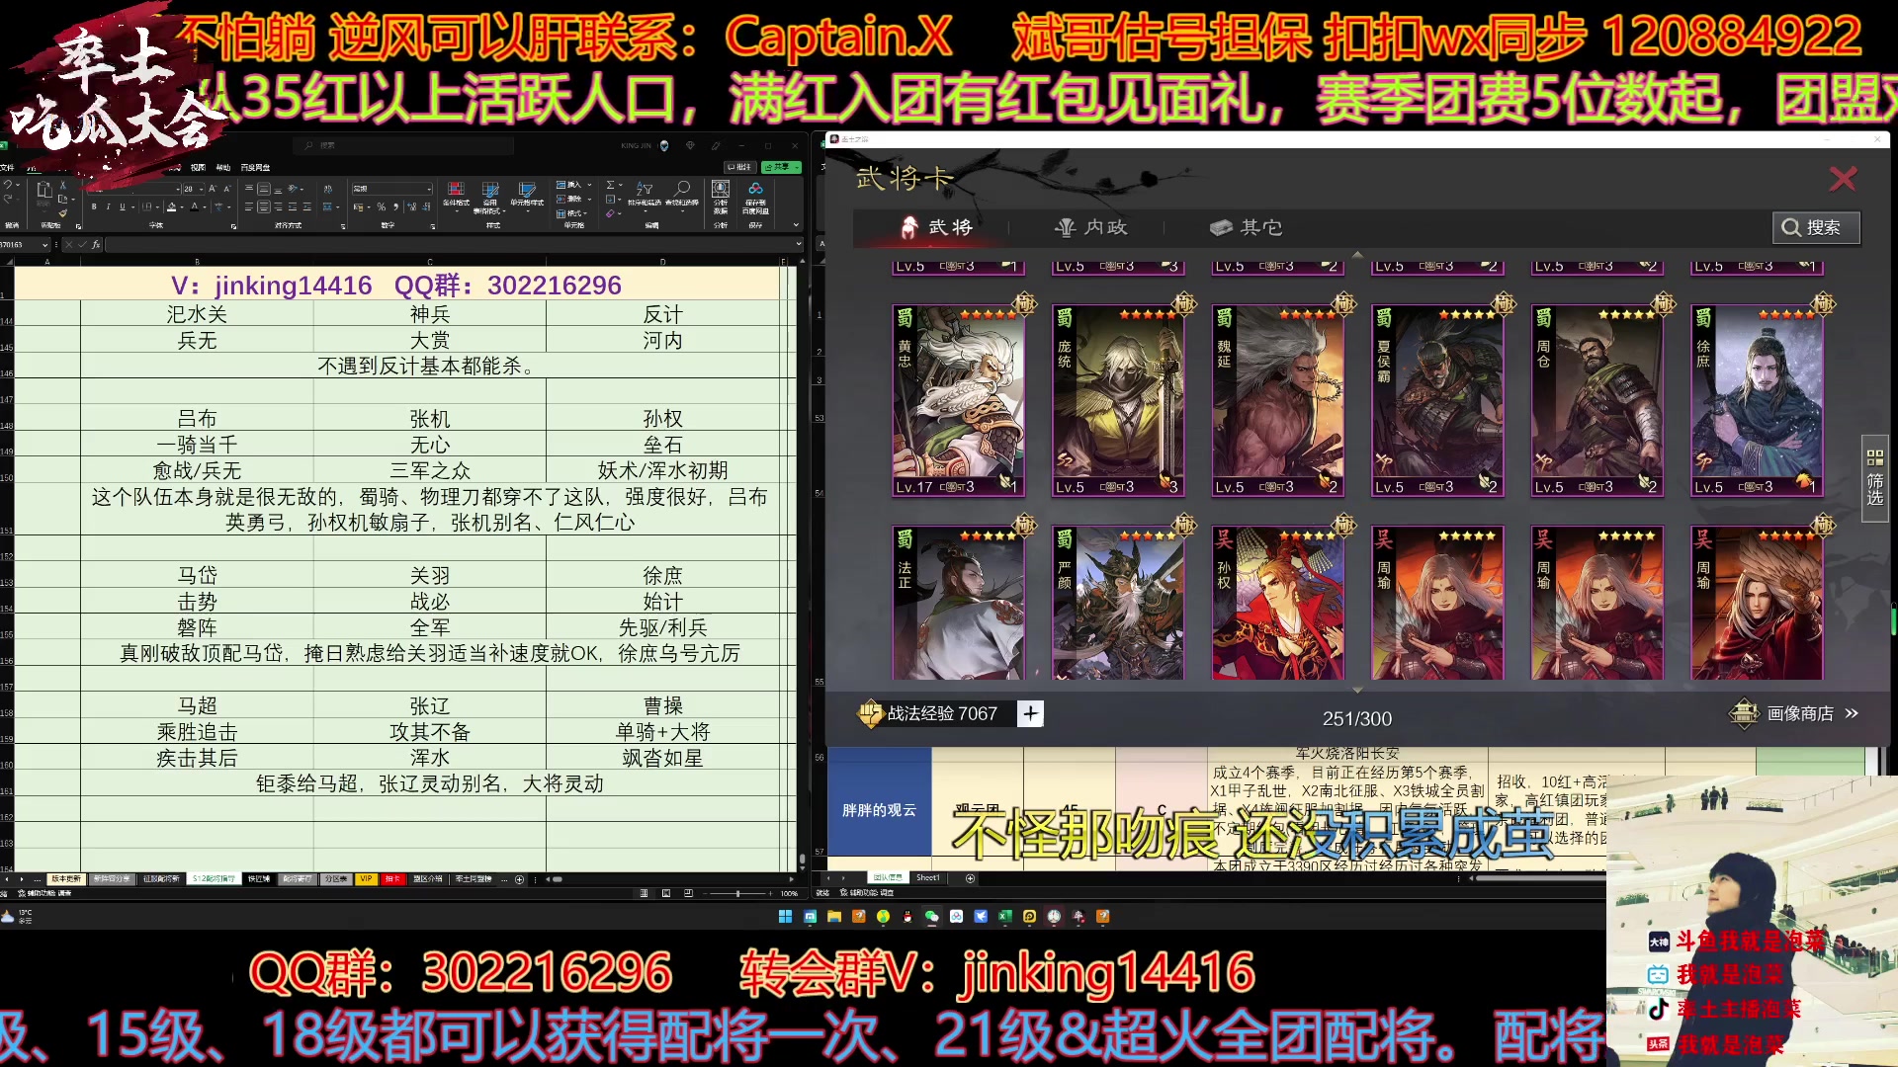Screen dimensions: 1898x1067
Task: Open the Windows Start menu
Action: 785,916
